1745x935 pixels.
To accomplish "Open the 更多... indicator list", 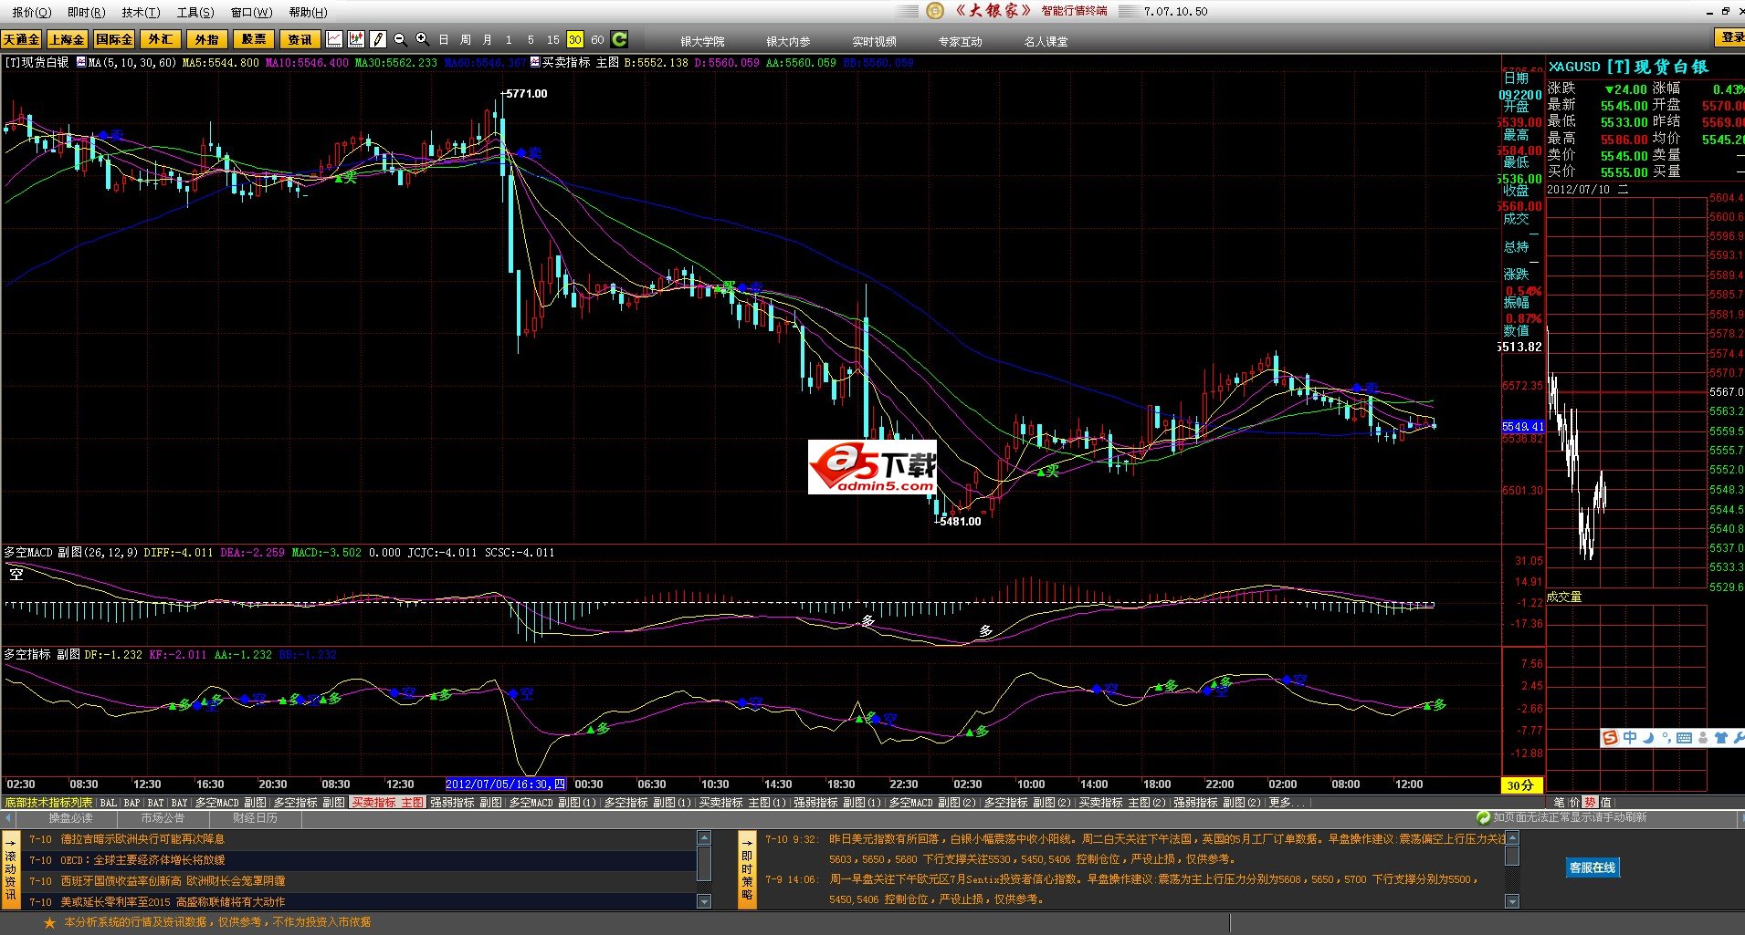I will point(1285,803).
